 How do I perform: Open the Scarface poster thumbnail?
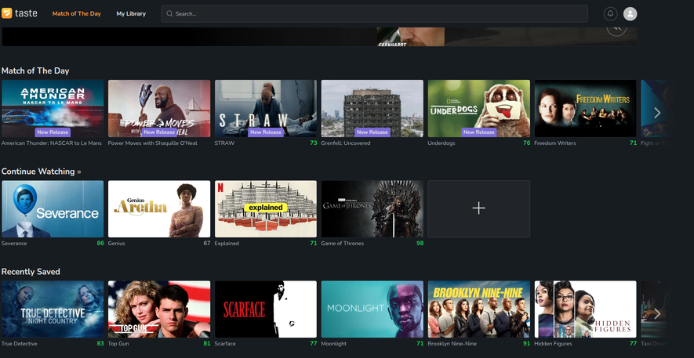(265, 309)
